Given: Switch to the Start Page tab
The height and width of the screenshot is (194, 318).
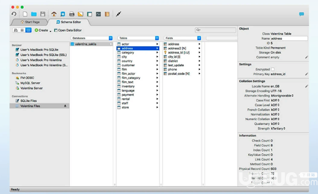Looking at the screenshot, I should pyautogui.click(x=30, y=22).
